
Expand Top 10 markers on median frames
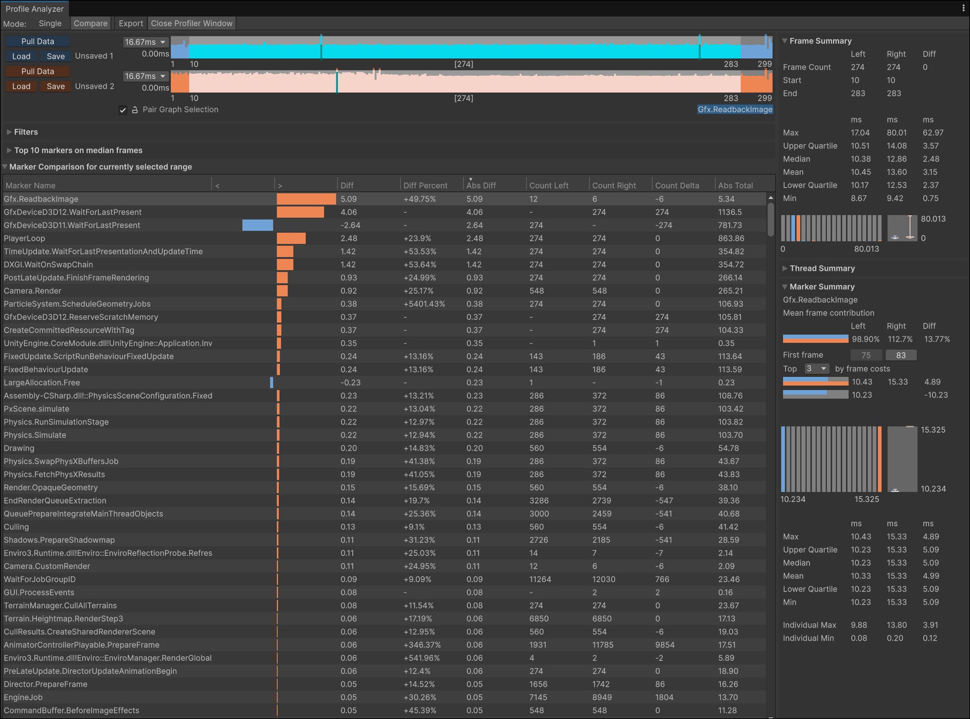tap(75, 150)
